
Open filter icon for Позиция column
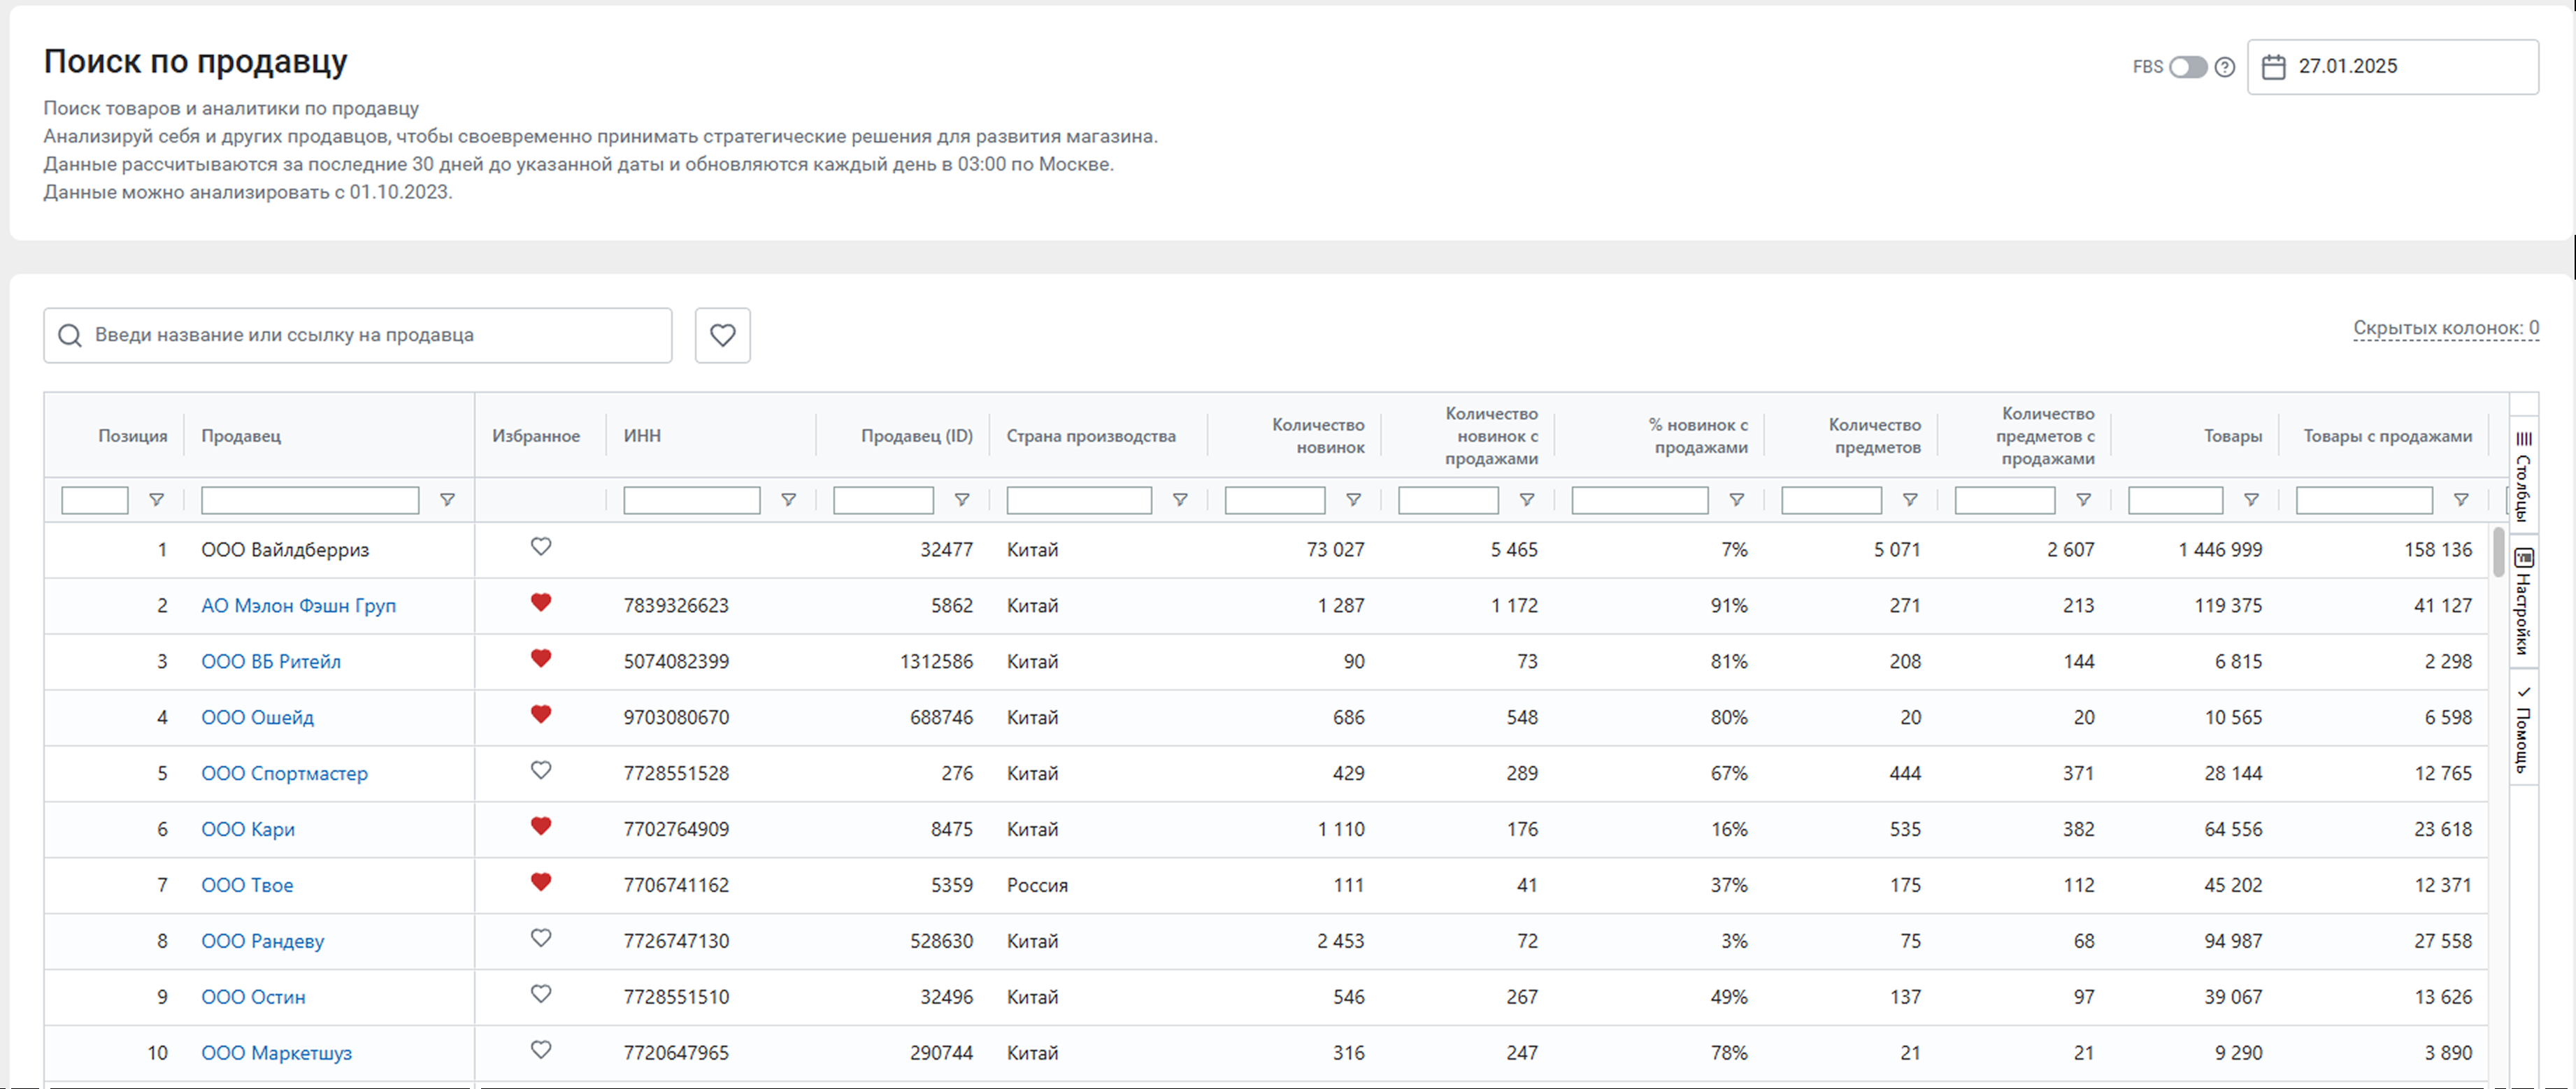click(x=156, y=500)
